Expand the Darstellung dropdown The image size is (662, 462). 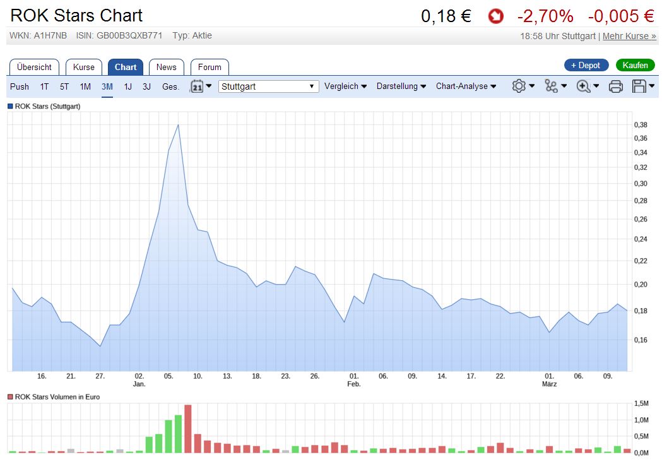click(x=401, y=86)
